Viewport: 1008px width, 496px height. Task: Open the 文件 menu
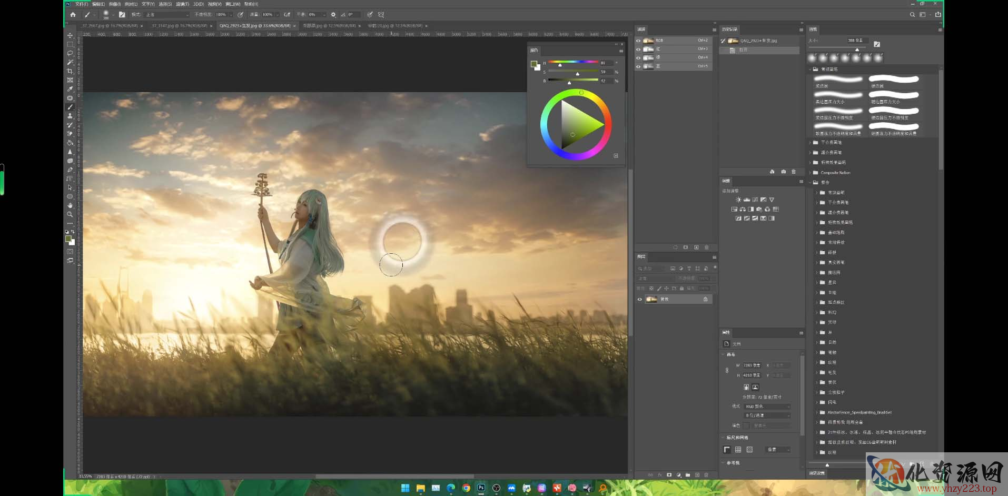[x=82, y=4]
